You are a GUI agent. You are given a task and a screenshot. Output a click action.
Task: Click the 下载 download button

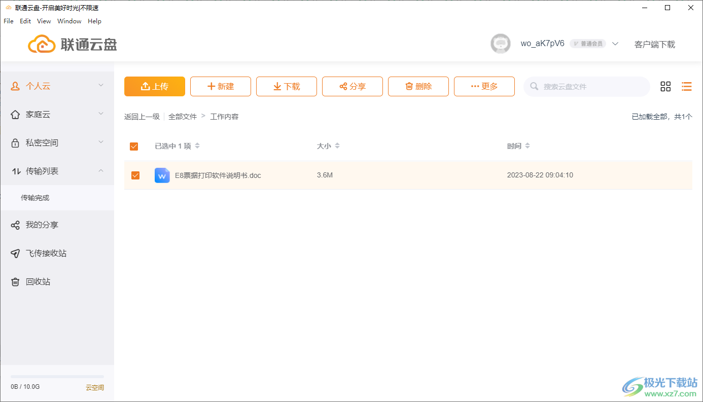[287, 86]
